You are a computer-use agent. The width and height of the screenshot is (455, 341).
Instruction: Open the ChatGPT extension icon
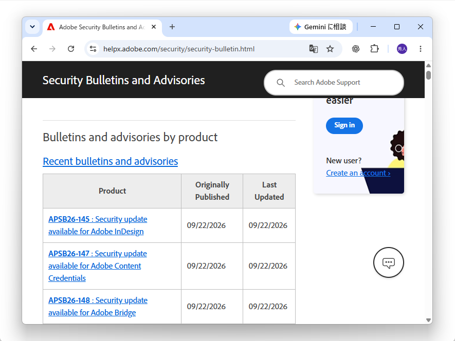[356, 49]
